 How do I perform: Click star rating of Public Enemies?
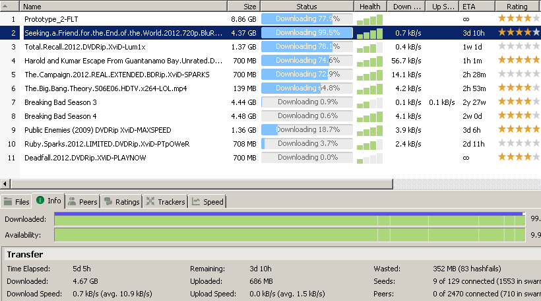[x=519, y=129]
